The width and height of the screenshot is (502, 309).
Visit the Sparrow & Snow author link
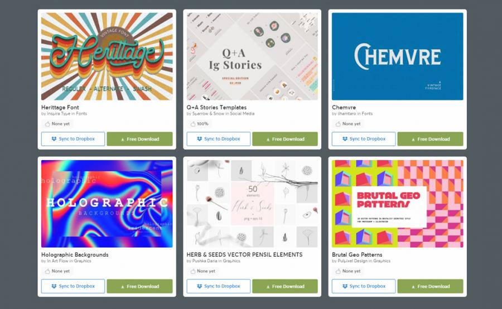(208, 114)
